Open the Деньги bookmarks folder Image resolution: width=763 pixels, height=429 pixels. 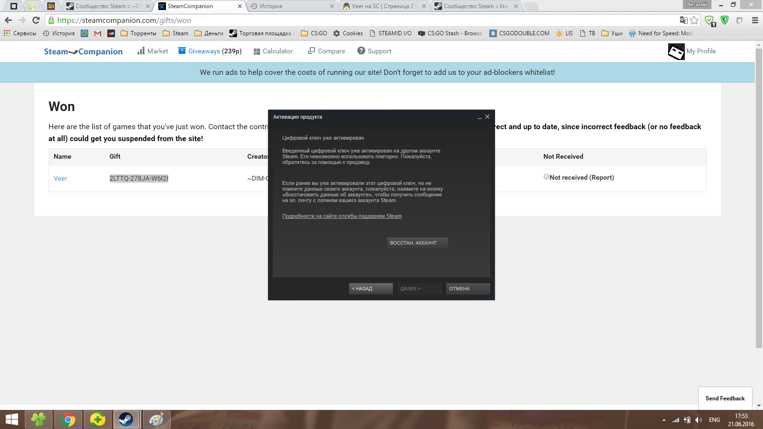pos(209,33)
